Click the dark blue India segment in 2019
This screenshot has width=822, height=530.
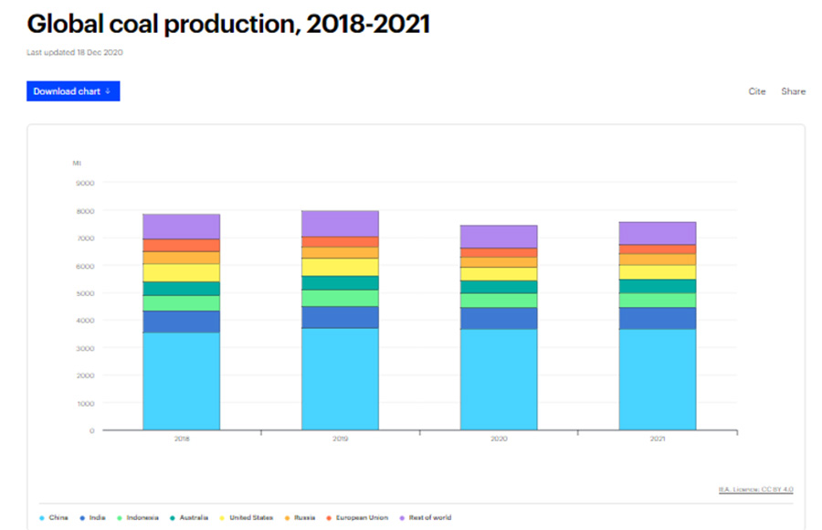(x=340, y=317)
